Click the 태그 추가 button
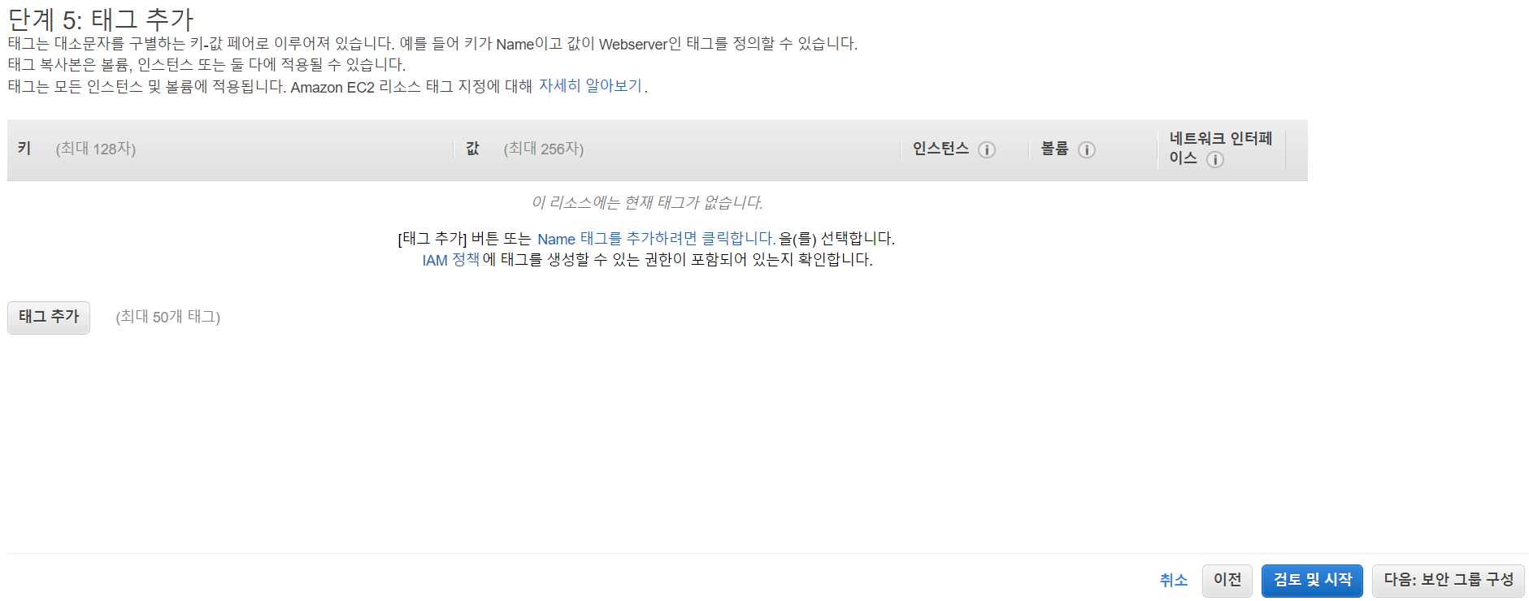The image size is (1529, 601). [49, 317]
